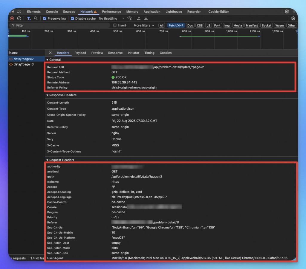Select the Initiator detail tab
Screen dimensions: 306x269
[x=134, y=53]
